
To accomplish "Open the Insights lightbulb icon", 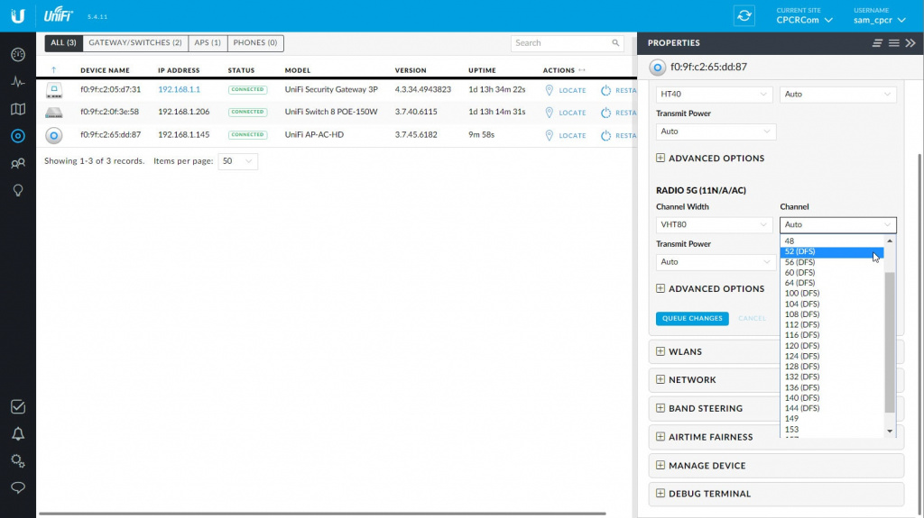I will point(17,190).
